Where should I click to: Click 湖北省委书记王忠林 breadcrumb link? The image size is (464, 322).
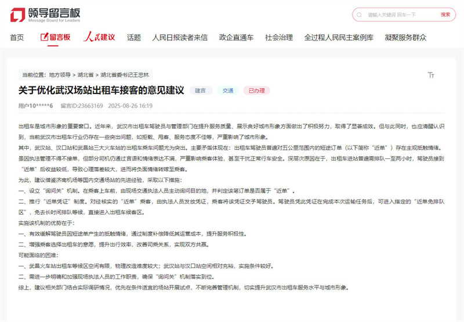point(125,75)
